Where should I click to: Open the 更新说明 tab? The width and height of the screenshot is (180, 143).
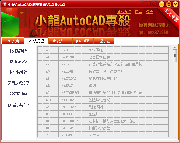pyautogui.click(x=82, y=41)
